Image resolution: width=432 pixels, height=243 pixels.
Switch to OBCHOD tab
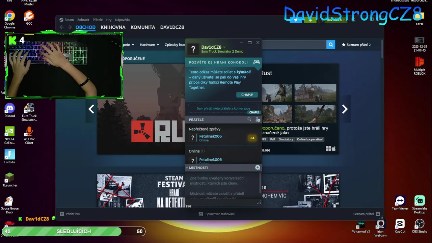85,27
